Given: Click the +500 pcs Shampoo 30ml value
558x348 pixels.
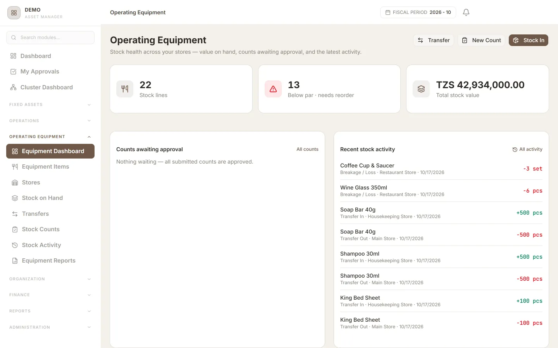Looking at the screenshot, I should (x=529, y=257).
